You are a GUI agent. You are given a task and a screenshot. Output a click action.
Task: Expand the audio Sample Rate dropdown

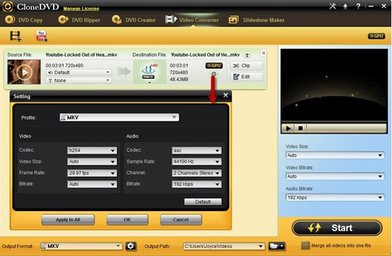pos(197,162)
